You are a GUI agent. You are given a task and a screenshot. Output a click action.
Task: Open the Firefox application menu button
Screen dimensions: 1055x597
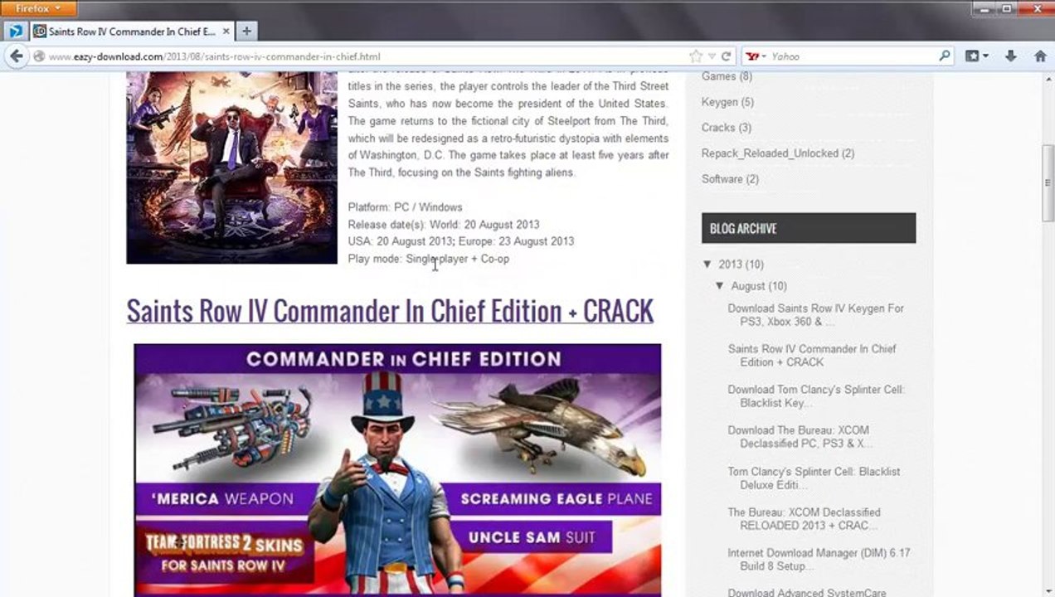[39, 8]
